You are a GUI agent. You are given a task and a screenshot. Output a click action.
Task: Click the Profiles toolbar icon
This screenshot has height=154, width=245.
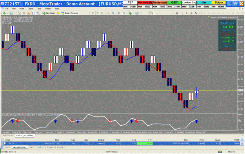coord(11,13)
